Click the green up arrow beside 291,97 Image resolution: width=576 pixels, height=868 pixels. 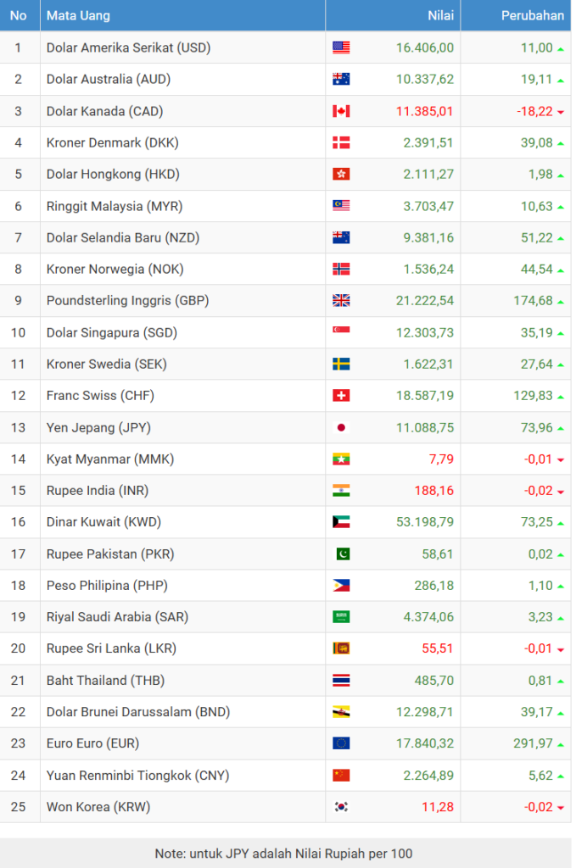point(561,744)
